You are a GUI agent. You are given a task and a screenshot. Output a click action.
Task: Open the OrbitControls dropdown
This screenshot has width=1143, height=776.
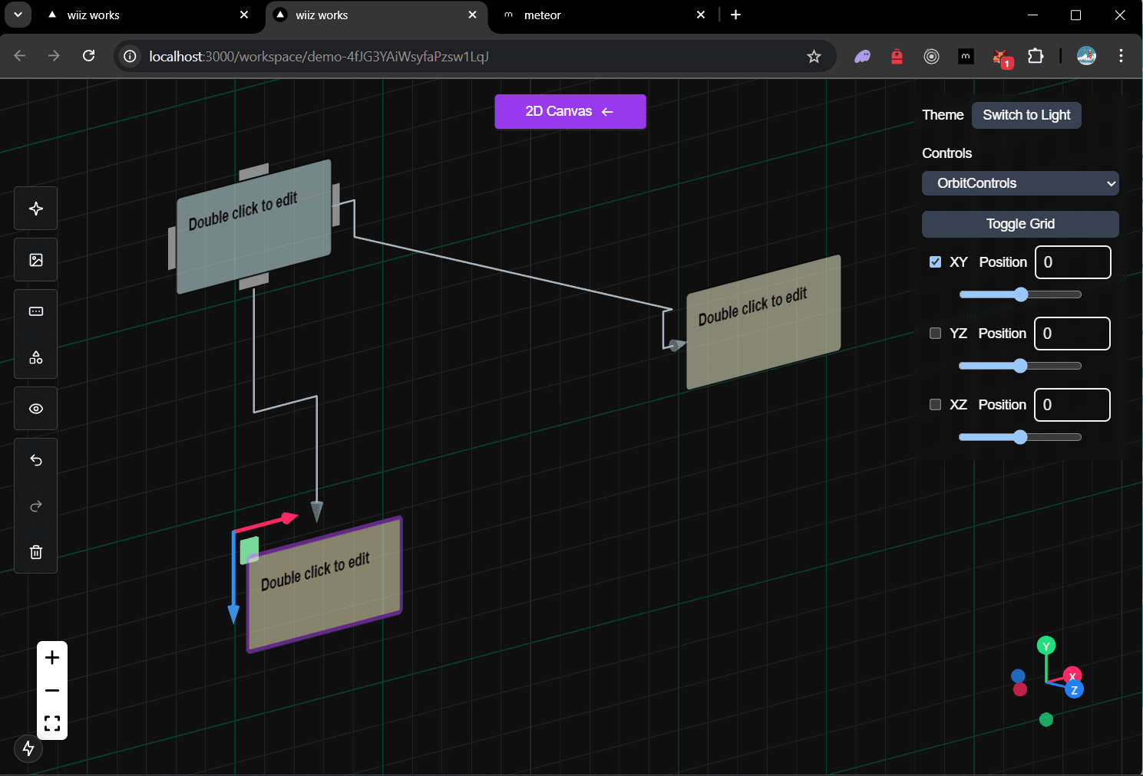point(1020,183)
